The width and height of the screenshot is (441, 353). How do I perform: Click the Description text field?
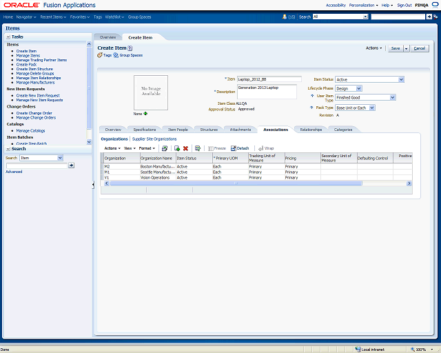266,91
